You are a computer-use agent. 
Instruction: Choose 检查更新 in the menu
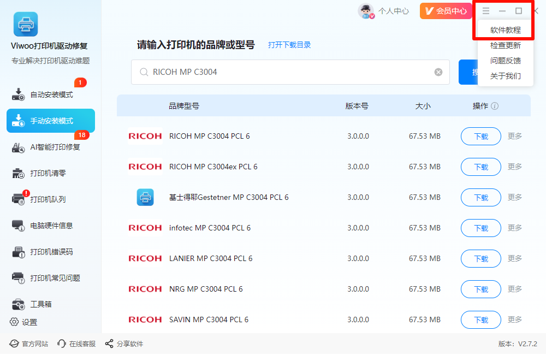point(505,45)
